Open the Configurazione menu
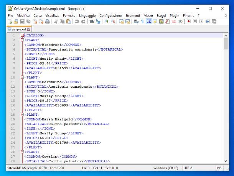Viewport: 234px width, 176px height. [110, 15]
